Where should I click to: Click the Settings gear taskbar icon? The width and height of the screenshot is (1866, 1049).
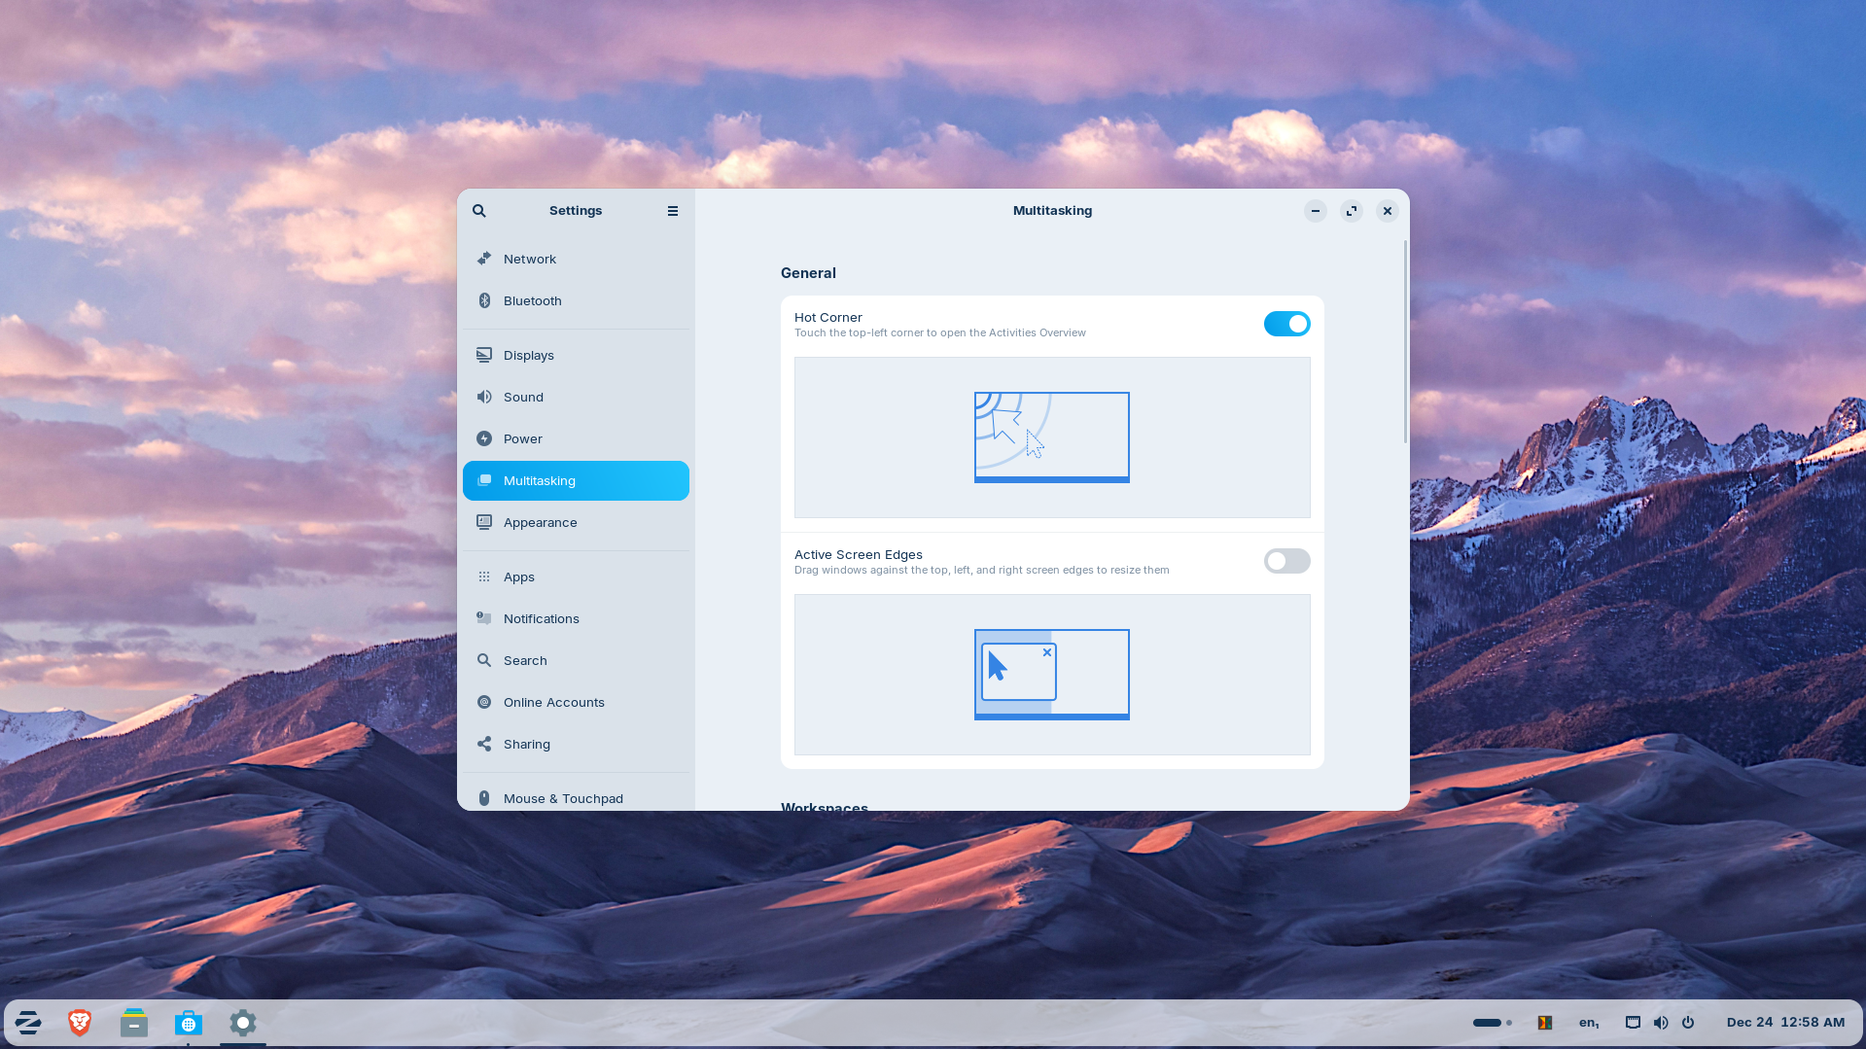[243, 1023]
